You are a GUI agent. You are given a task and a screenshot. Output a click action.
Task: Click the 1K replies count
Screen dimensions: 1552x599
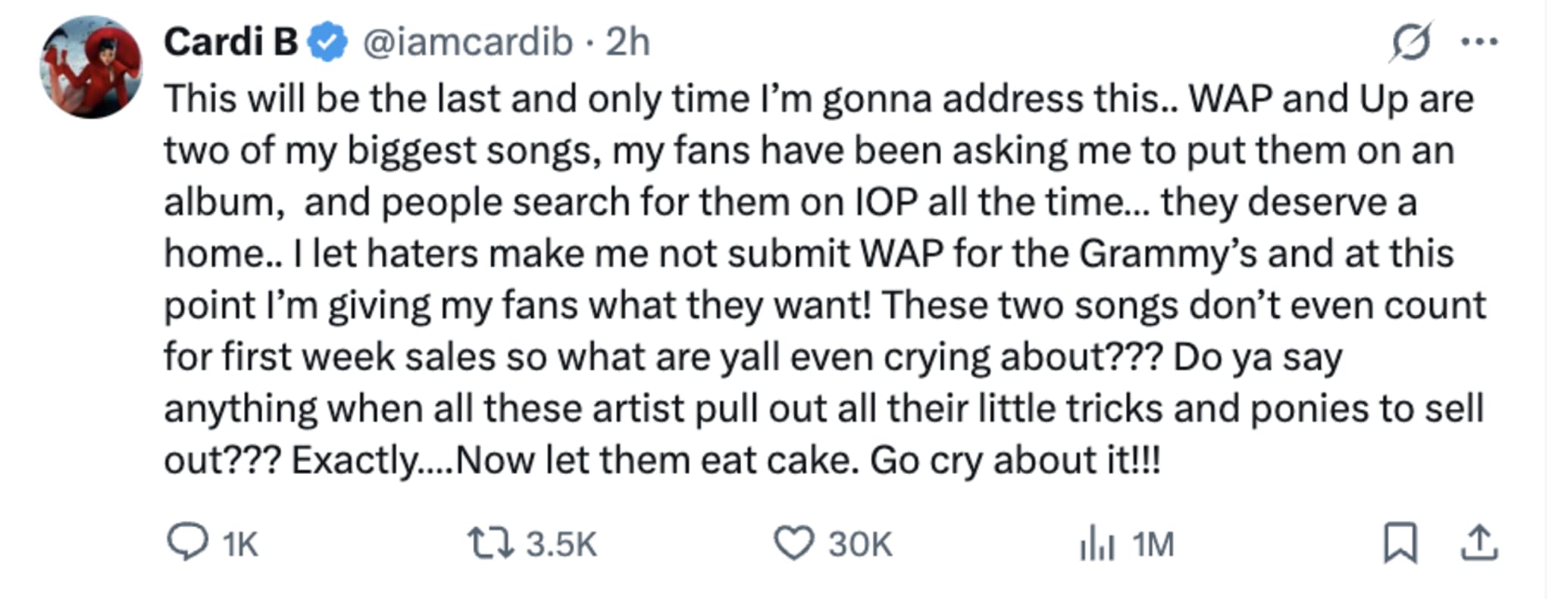point(240,544)
